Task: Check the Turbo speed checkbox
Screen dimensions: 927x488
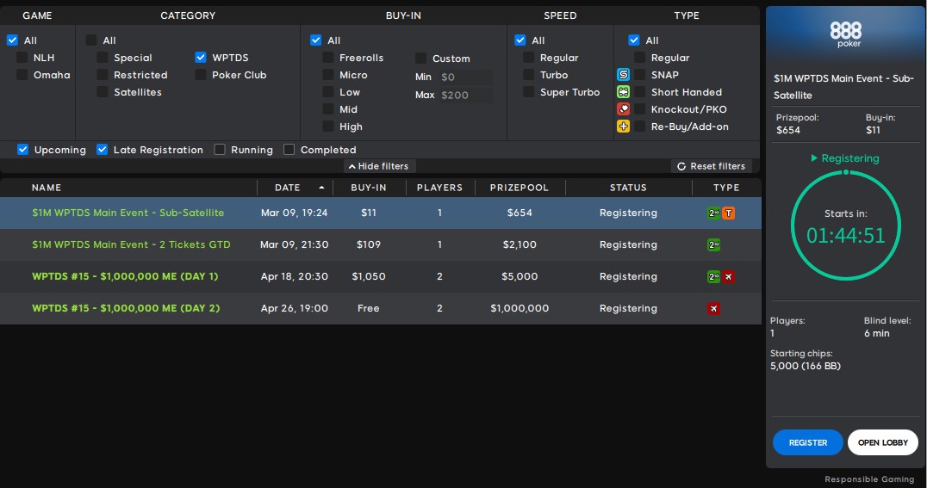Action: click(528, 74)
